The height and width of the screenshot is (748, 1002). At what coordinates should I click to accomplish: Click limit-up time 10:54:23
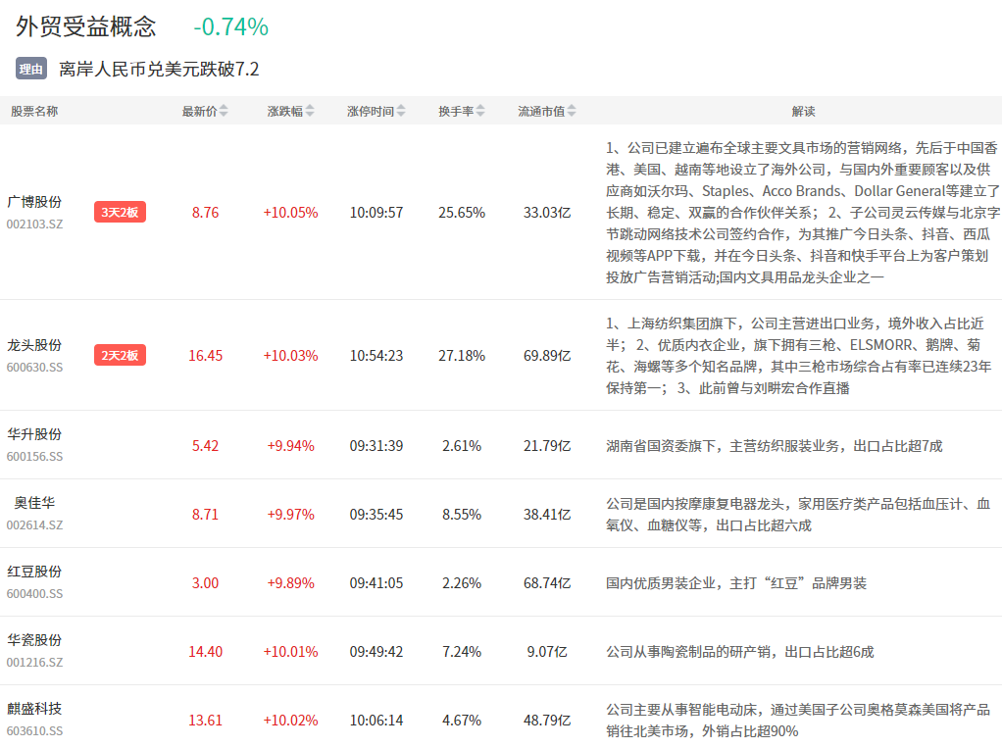(x=376, y=356)
